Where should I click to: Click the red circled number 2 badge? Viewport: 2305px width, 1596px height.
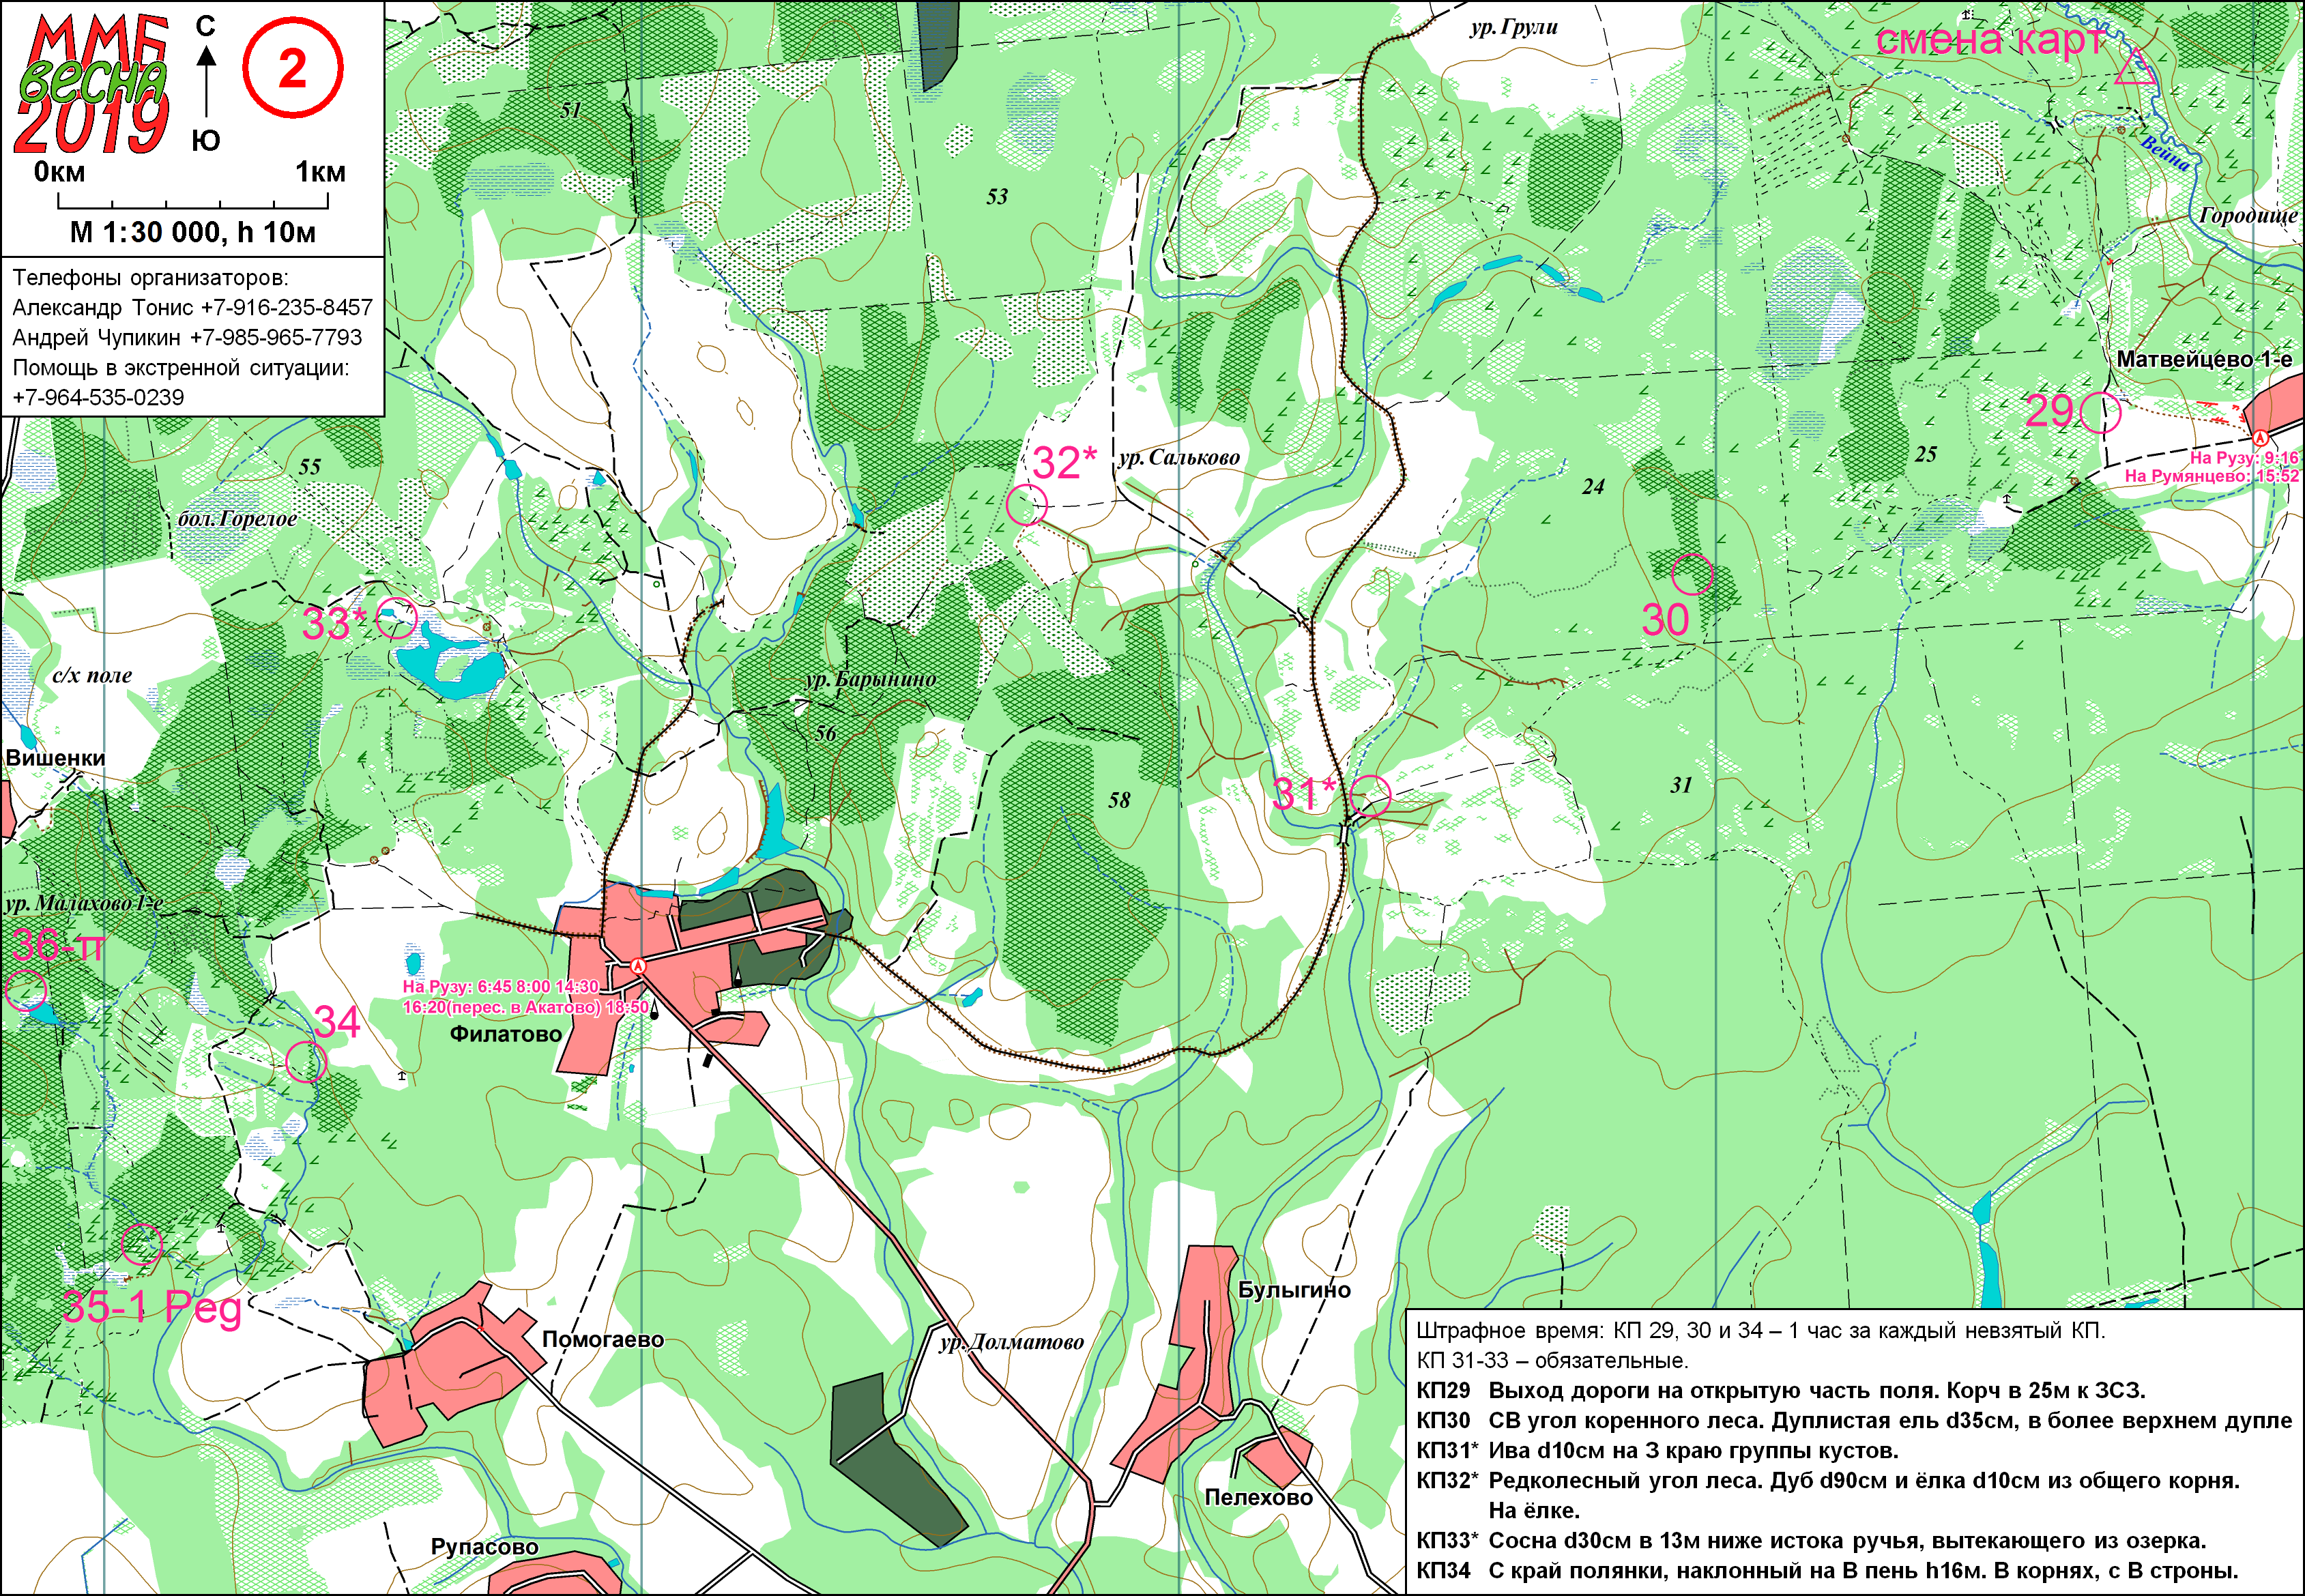coord(292,69)
